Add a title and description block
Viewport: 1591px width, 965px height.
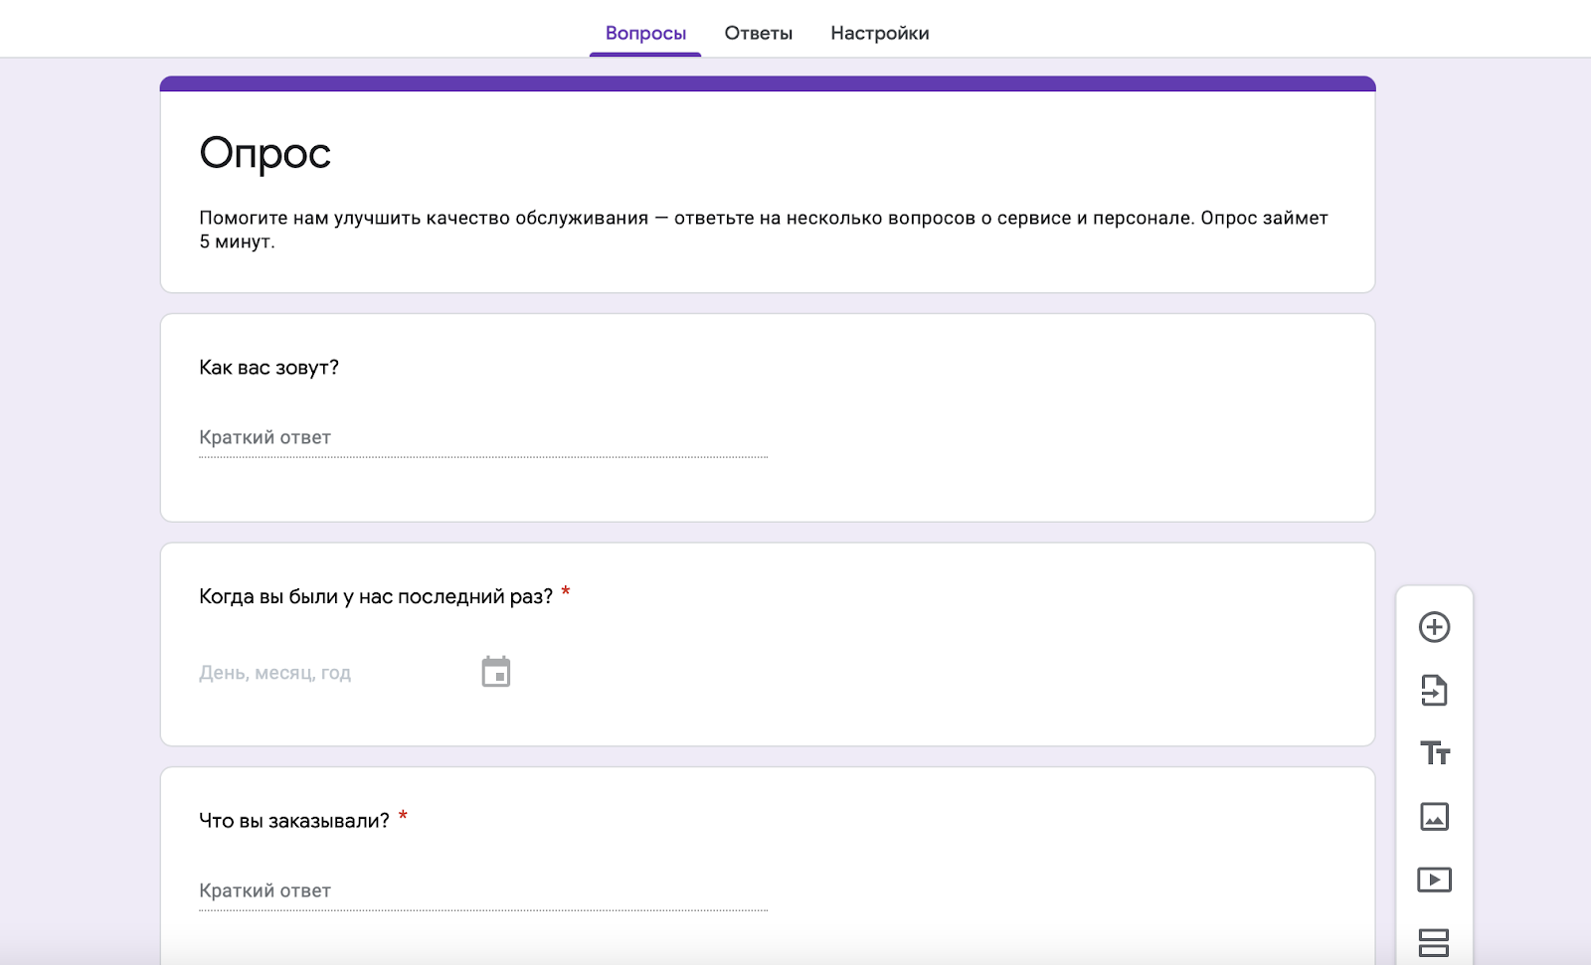click(x=1434, y=753)
